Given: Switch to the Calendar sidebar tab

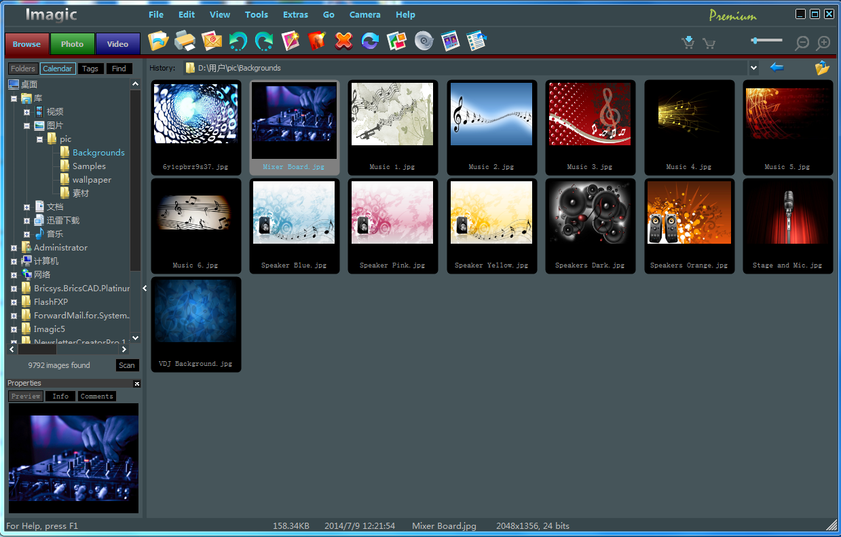Looking at the screenshot, I should (57, 69).
